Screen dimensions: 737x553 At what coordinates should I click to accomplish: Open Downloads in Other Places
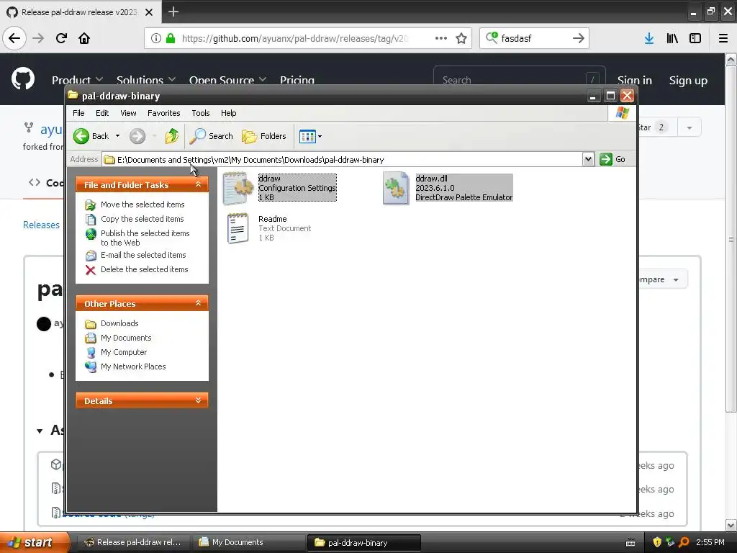119,323
